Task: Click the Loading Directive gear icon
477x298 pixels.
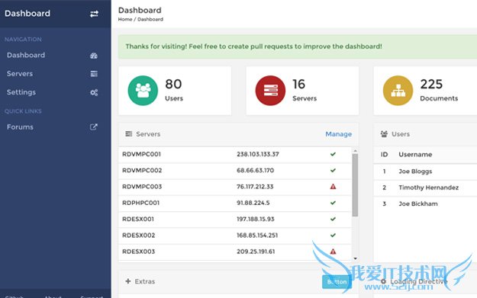Action: coord(383,281)
